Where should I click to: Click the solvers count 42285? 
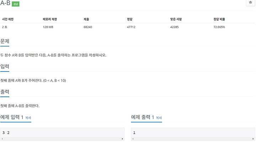174,27
